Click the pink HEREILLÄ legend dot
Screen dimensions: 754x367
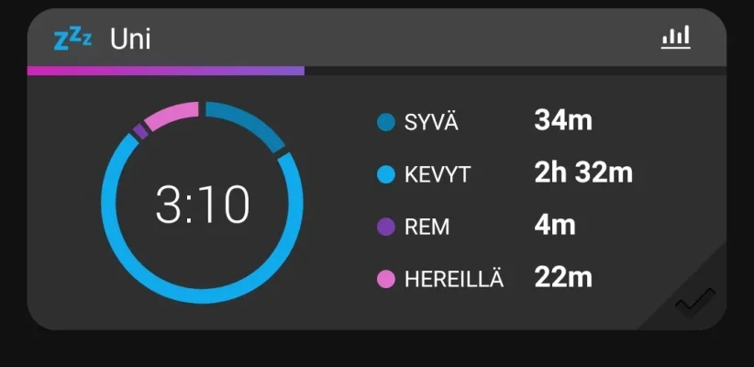(x=386, y=279)
